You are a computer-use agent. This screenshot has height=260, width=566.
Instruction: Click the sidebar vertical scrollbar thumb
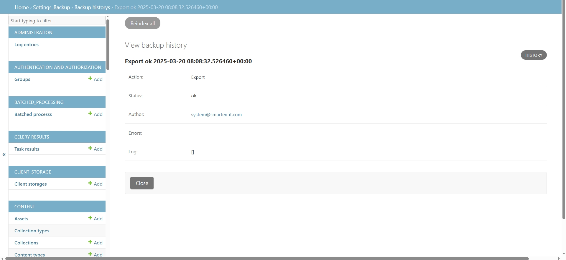coord(108,44)
